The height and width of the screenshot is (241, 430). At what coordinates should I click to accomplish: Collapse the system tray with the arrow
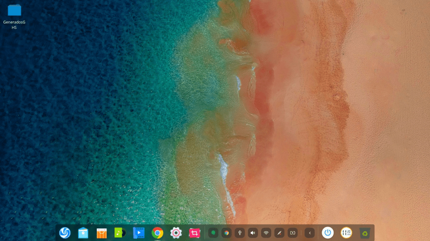[x=310, y=233]
